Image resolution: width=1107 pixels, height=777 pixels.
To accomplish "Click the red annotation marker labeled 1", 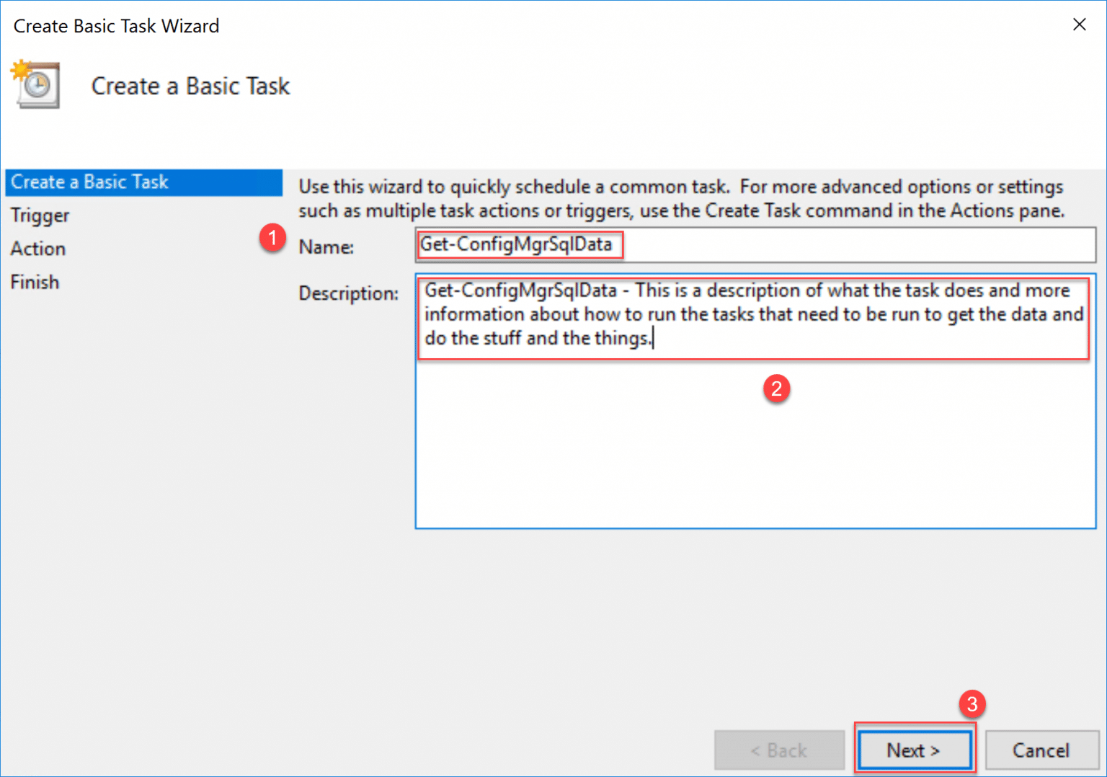I will pos(274,238).
